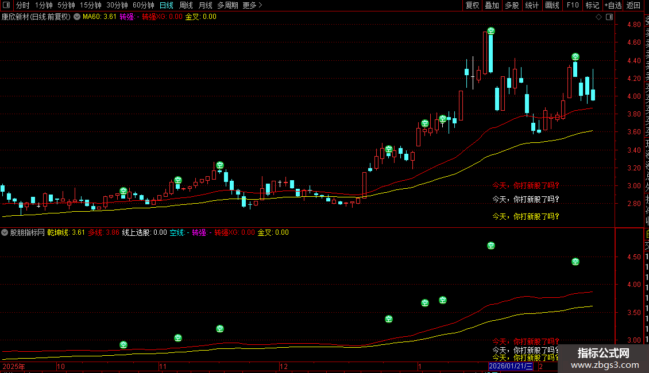Add stock with +自选 button
This screenshot has height=373, width=649.
pyautogui.click(x=613, y=5)
